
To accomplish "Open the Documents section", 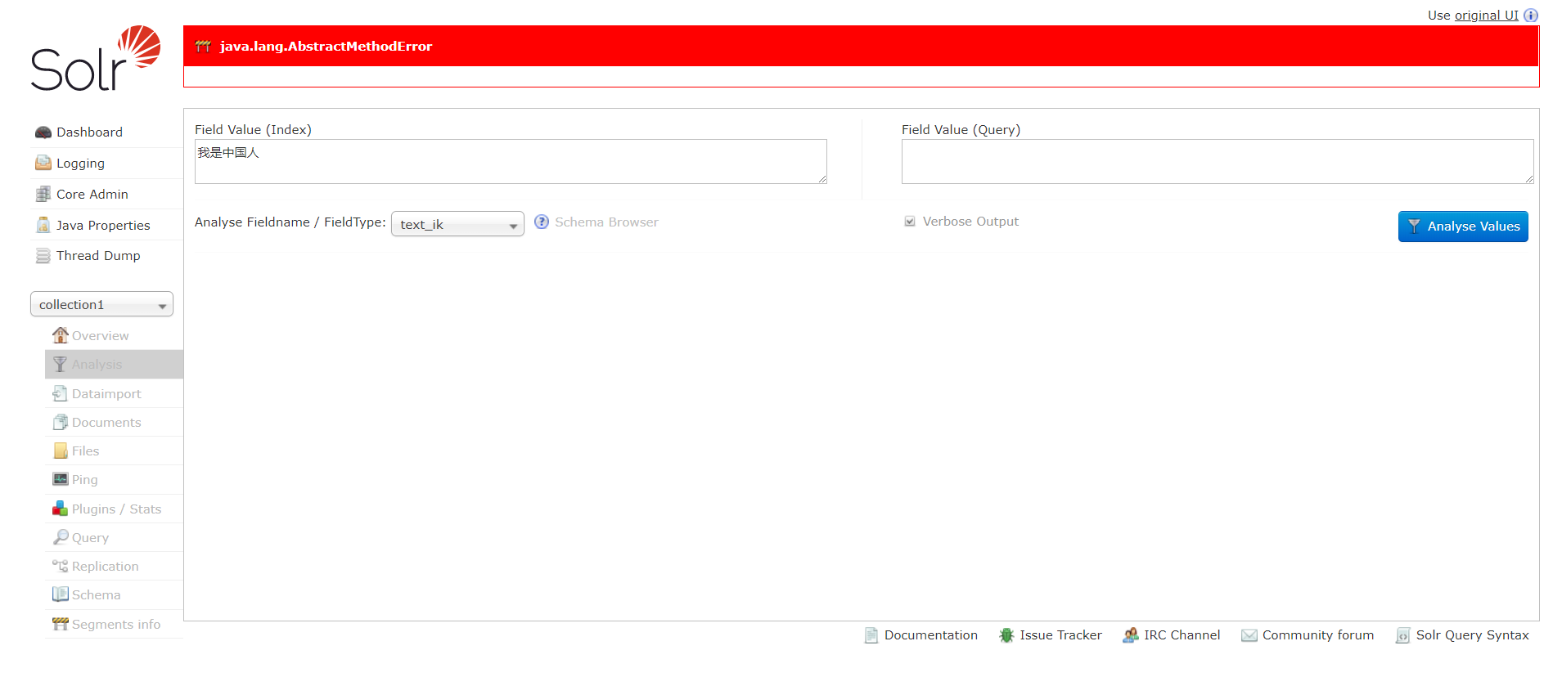I will pos(106,423).
